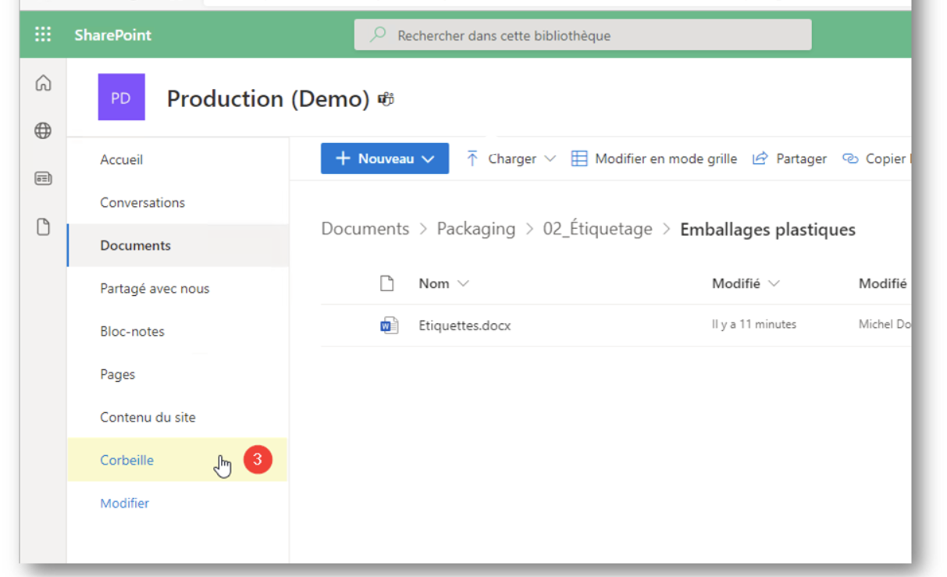Viewport: 947px width, 577px height.
Task: Open the app launcher waffle icon
Action: pos(43,35)
